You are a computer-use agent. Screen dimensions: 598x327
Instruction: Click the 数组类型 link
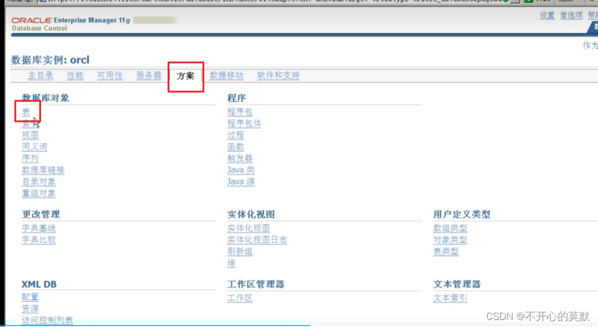(450, 228)
